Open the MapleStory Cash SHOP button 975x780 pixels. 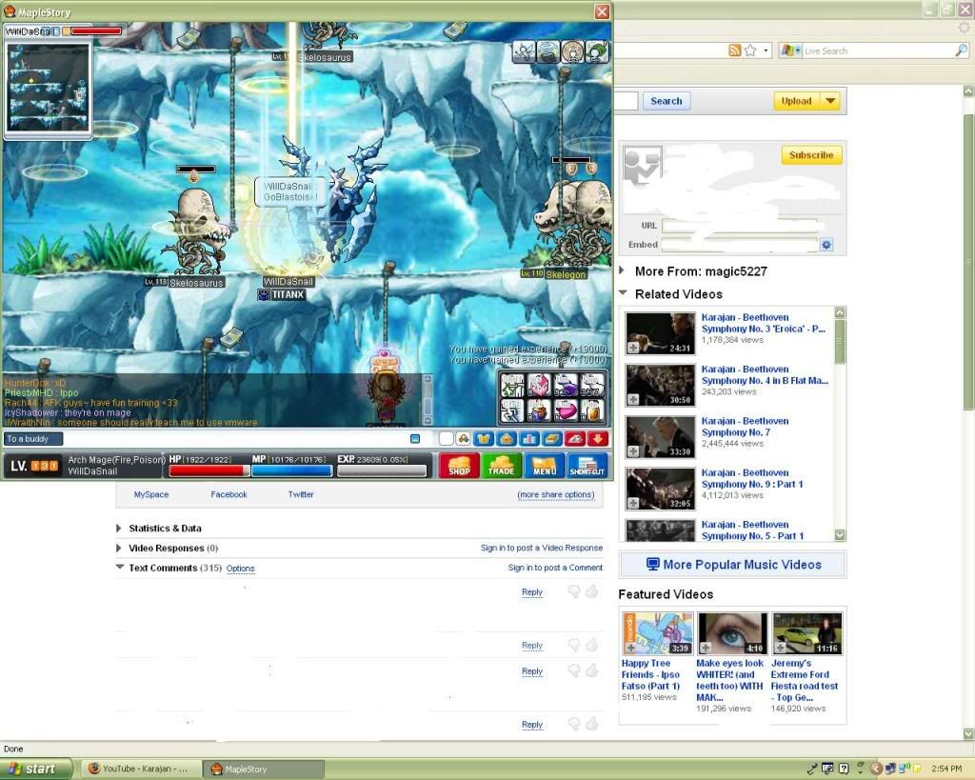click(459, 466)
